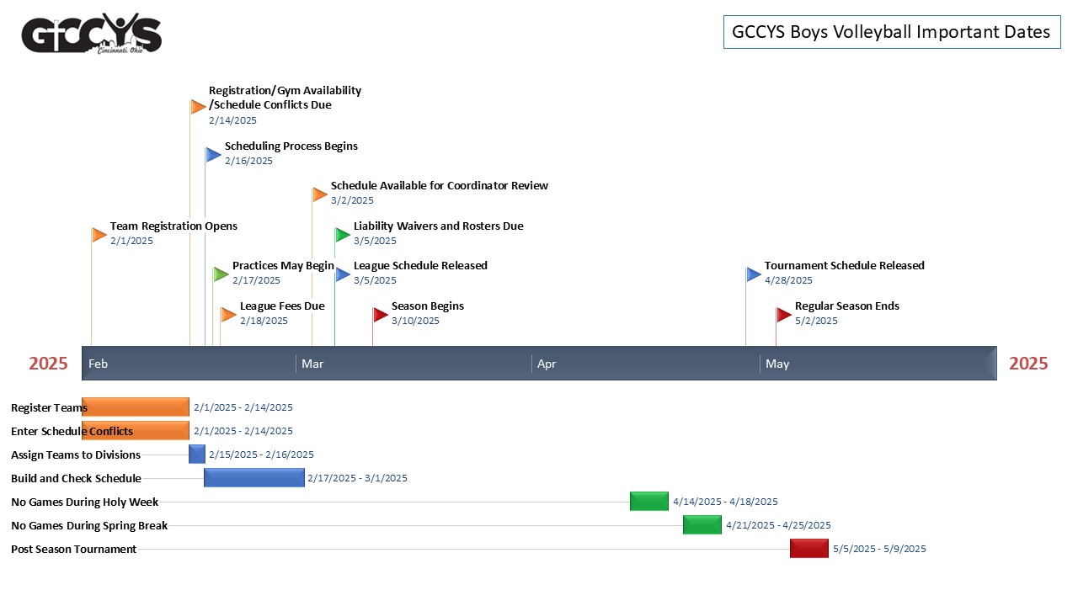Click the Tournament Schedule Released text
Screen dimensions: 1078x606
tap(845, 266)
